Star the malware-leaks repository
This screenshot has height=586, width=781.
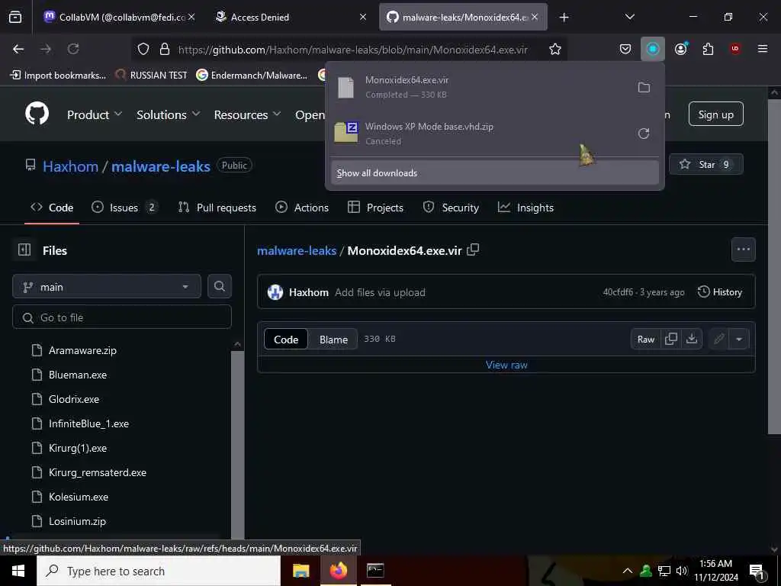point(705,165)
